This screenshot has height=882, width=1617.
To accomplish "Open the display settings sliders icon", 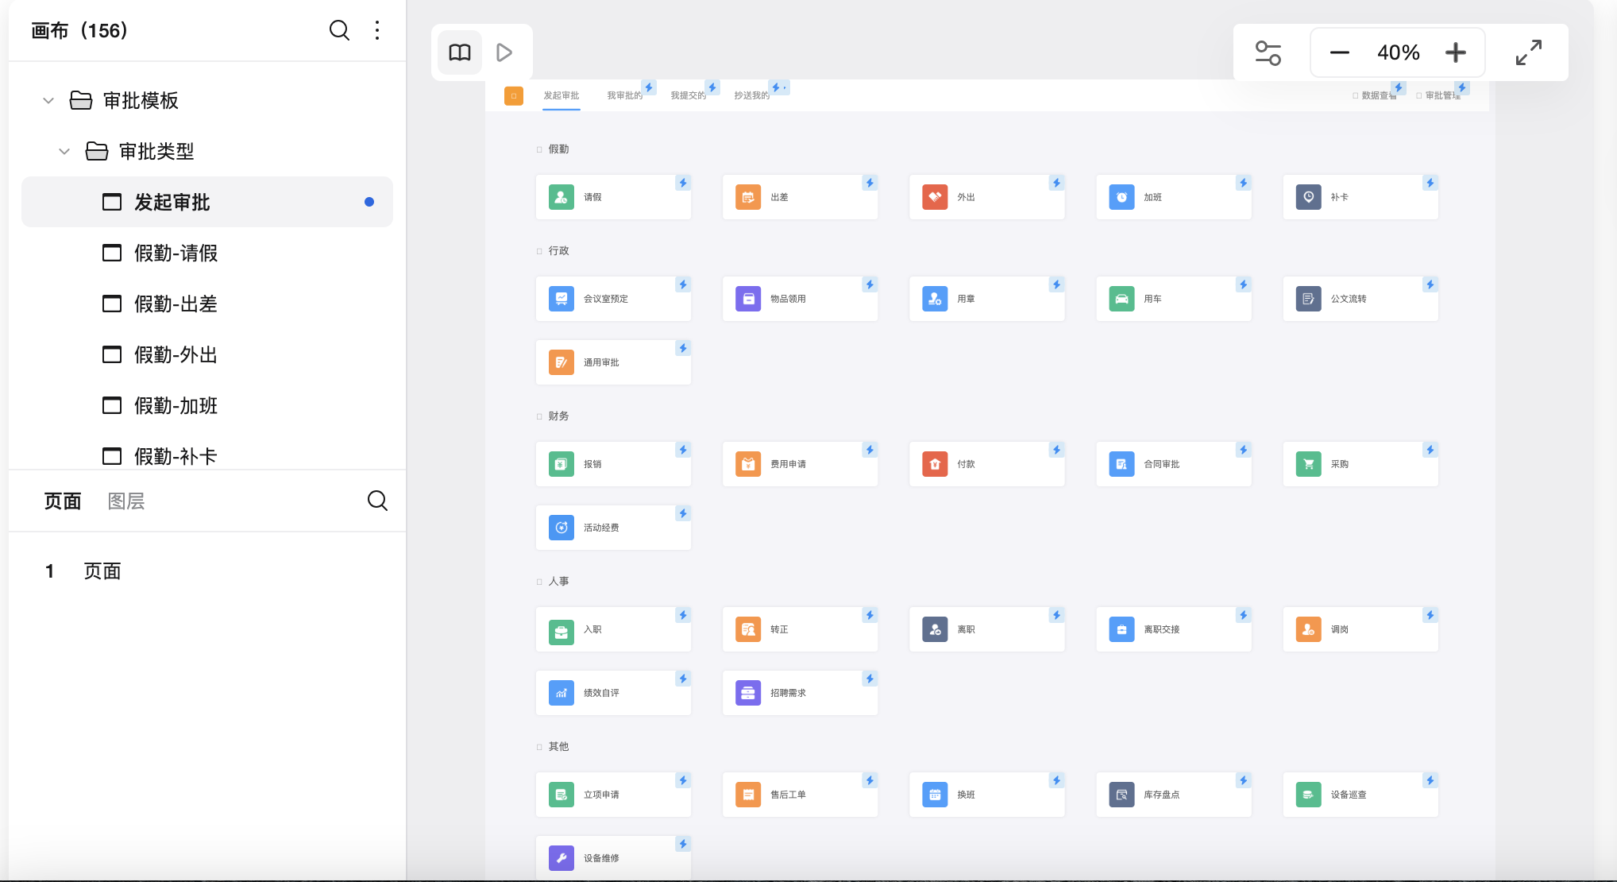I will (1268, 53).
